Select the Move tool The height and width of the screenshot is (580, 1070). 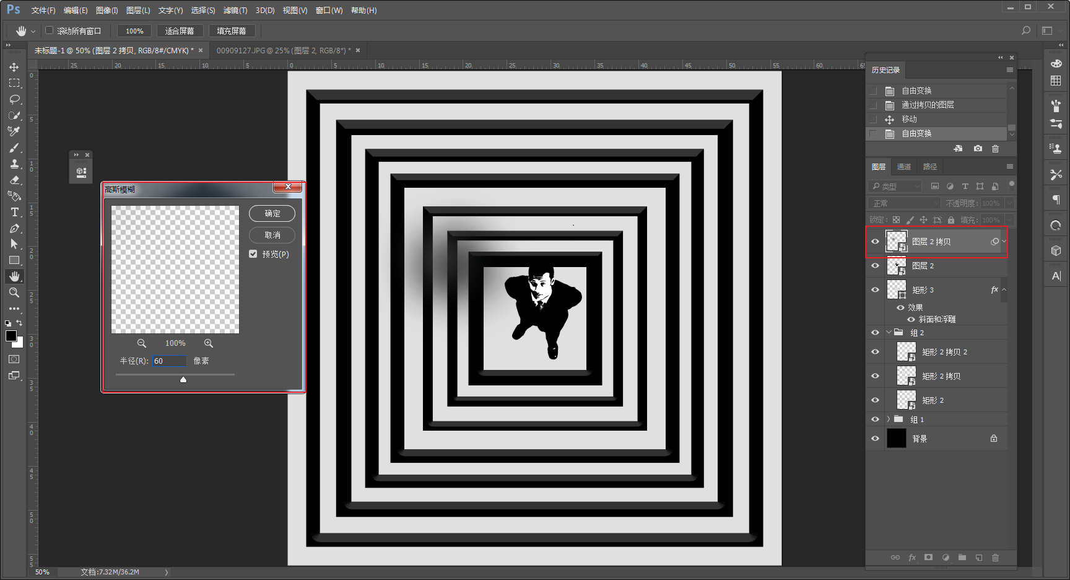tap(14, 67)
